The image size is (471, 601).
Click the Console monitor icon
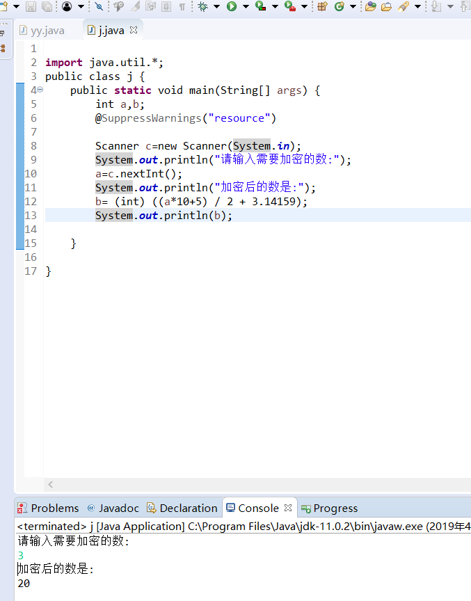click(x=230, y=508)
